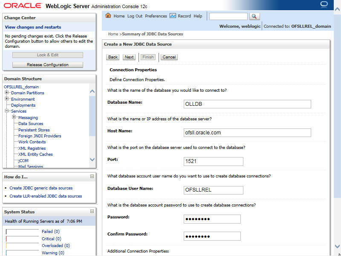Image resolution: width=341 pixels, height=256 pixels.
Task: Select Messaging in the tree
Action: (28, 118)
